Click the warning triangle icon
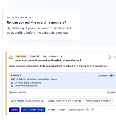This screenshot has width=116, height=120. coord(11,57)
